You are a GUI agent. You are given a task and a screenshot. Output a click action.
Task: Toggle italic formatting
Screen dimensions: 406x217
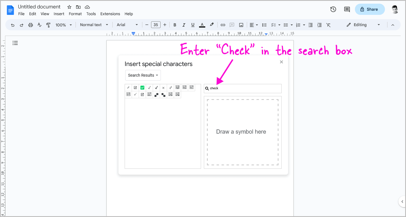(x=184, y=25)
